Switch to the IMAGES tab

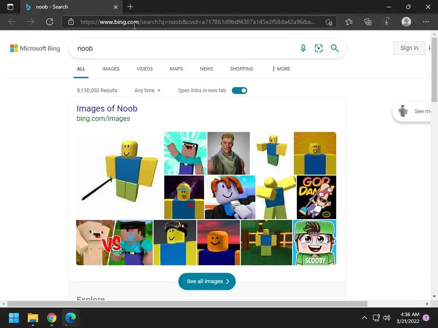click(111, 69)
